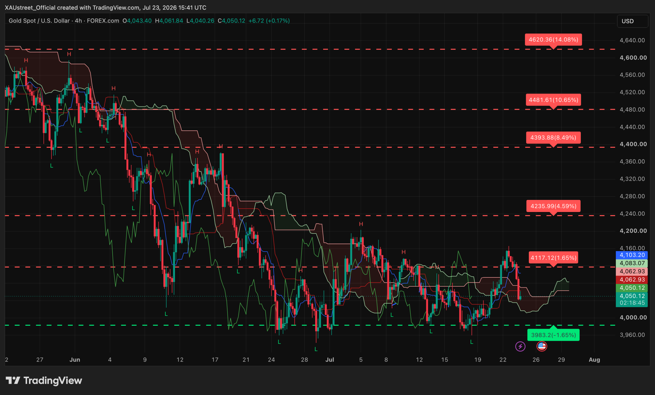Image resolution: width=655 pixels, height=395 pixels.
Task: Click the high value H4,061.84 in header
Action: click(169, 21)
